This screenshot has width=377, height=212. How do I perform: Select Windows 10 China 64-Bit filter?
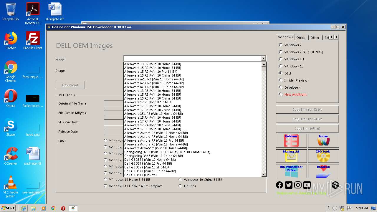coord(180,180)
